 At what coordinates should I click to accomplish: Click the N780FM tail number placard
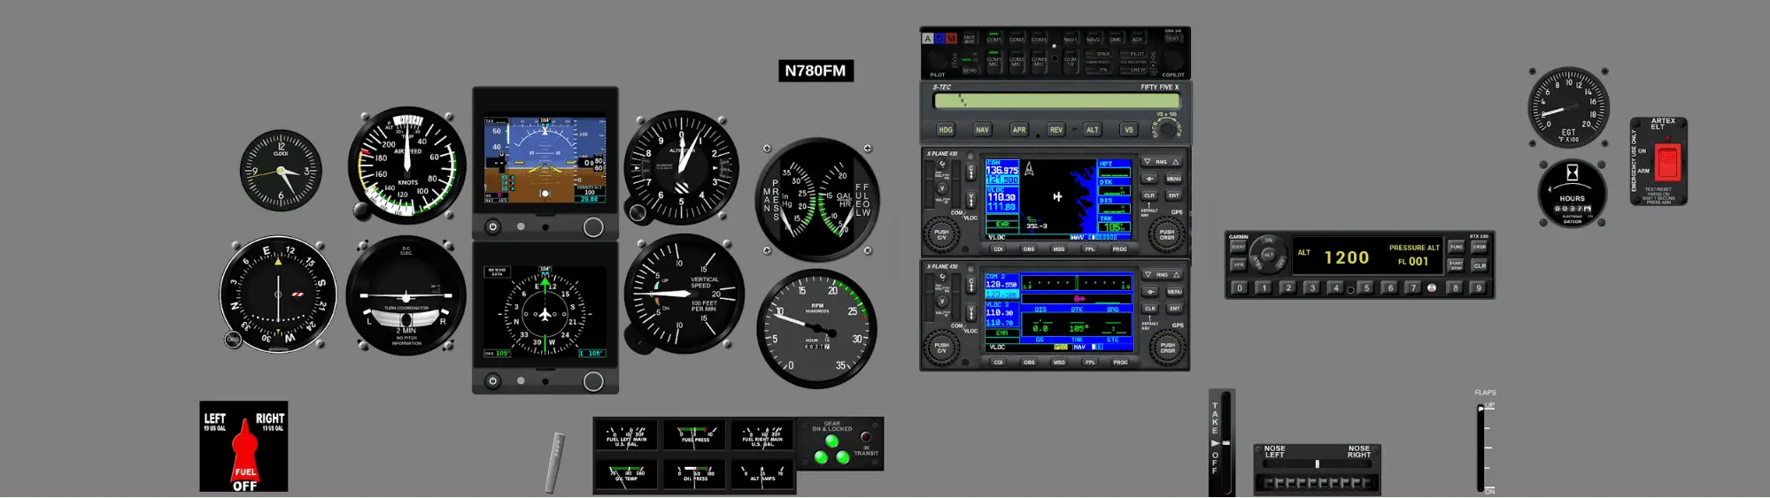[x=815, y=71]
